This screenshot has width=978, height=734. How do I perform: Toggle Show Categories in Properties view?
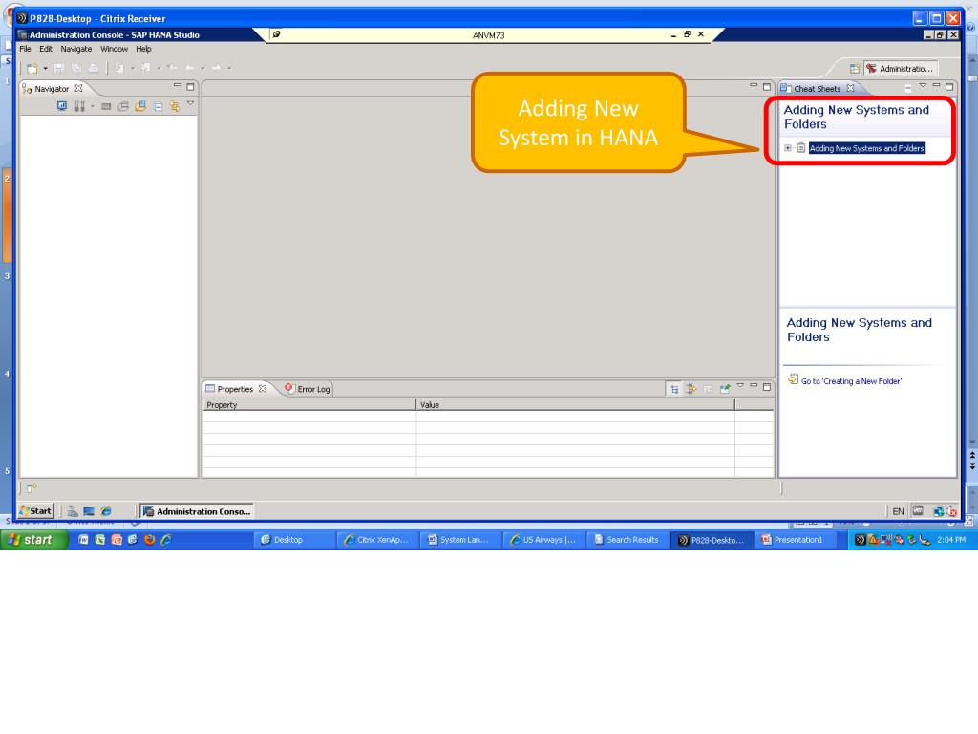coord(674,389)
